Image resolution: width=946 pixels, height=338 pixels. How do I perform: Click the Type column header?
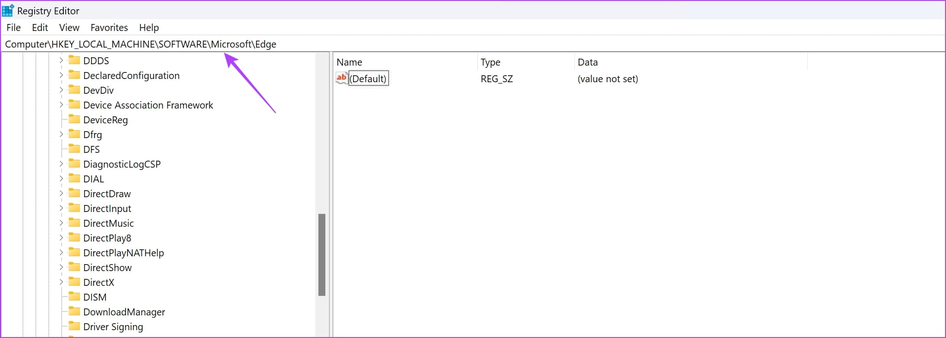pyautogui.click(x=490, y=62)
